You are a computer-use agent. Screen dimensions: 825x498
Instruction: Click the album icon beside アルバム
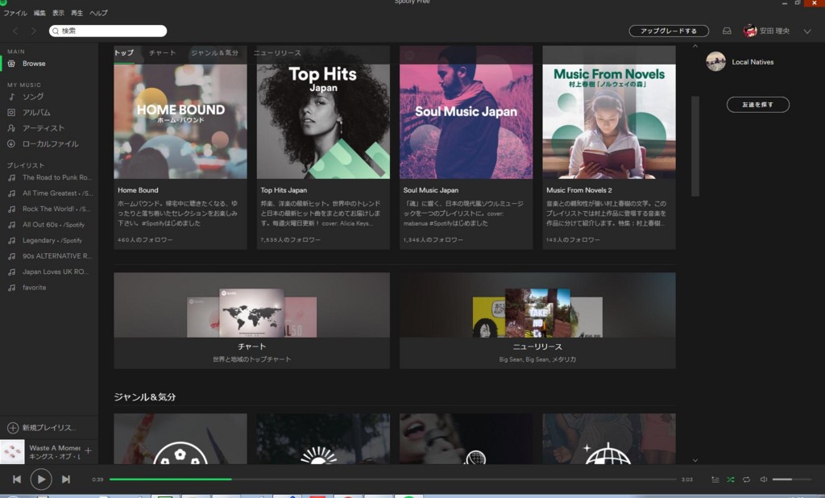(x=11, y=113)
